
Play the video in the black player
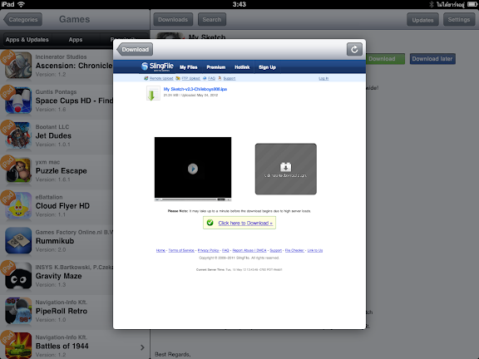coord(193,169)
